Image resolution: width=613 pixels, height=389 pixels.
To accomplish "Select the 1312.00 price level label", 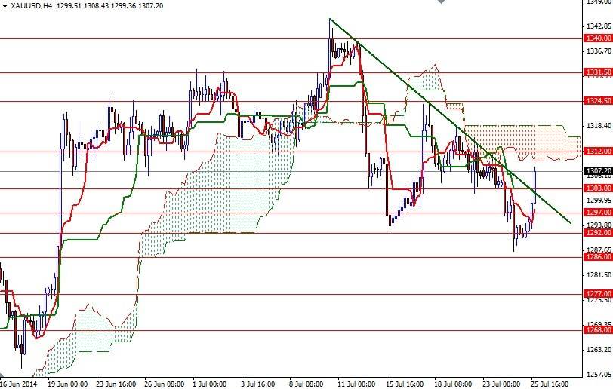I will [x=598, y=151].
